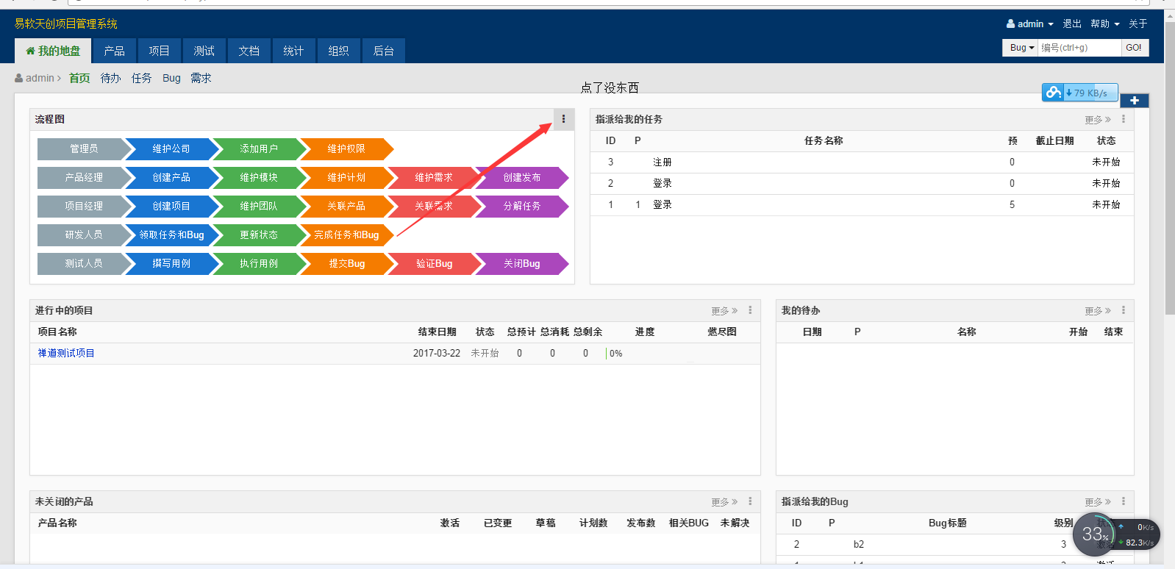Click the blue plus add-block button
1175x569 pixels.
1134,101
